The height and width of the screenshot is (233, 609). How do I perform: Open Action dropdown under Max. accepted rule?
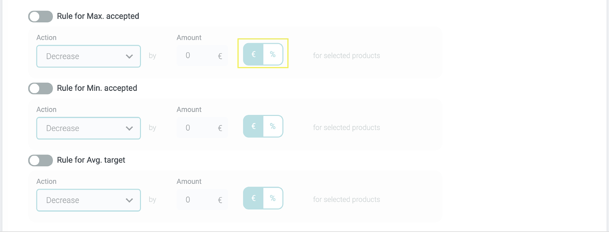coord(88,56)
